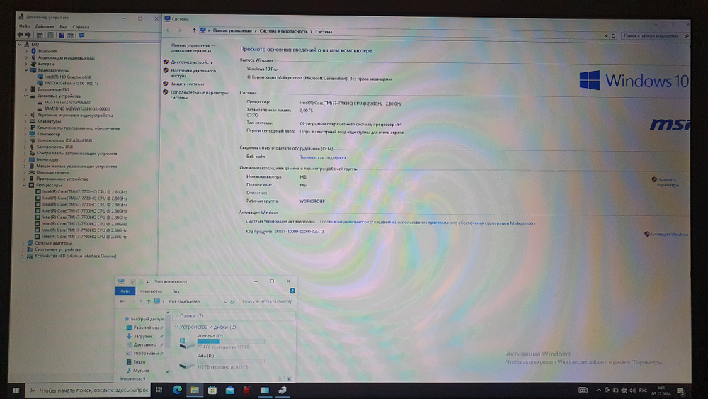Open Диспетчер устройств link in System sidebar
The width and height of the screenshot is (708, 399).
pos(191,62)
